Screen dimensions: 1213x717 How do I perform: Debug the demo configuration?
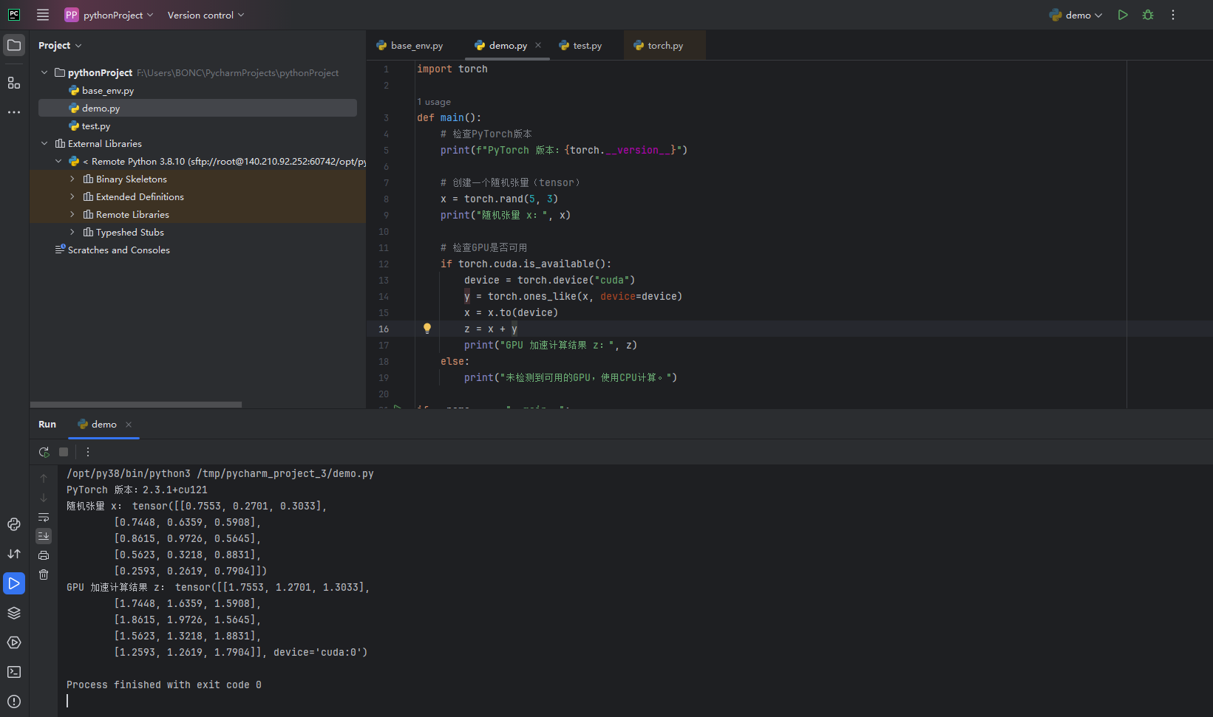coord(1148,15)
